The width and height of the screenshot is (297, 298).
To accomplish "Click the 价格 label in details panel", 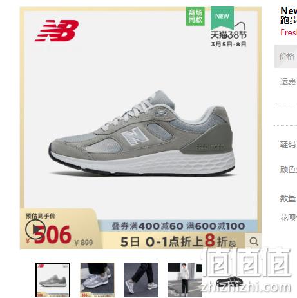I will point(287,56).
